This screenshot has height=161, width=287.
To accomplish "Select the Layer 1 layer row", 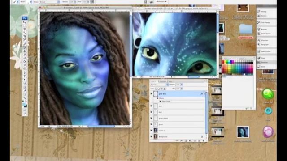I will (179, 131).
